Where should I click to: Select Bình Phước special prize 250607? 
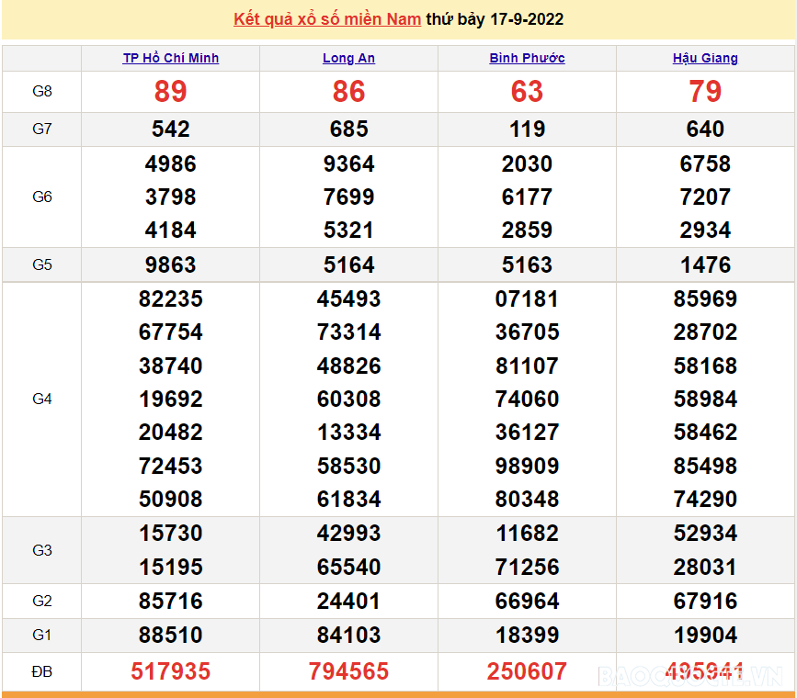(527, 671)
